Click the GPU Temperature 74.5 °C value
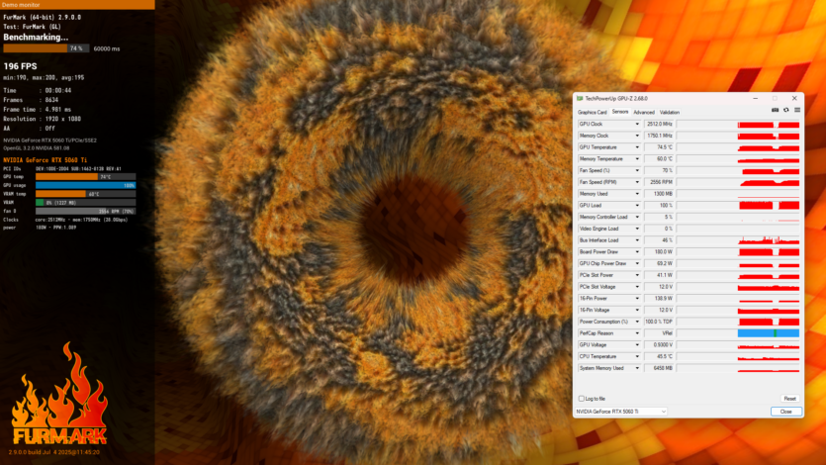This screenshot has width=826, height=465. coord(659,147)
